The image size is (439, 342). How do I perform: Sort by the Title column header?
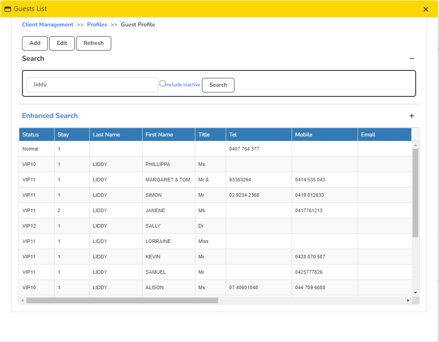coord(210,134)
